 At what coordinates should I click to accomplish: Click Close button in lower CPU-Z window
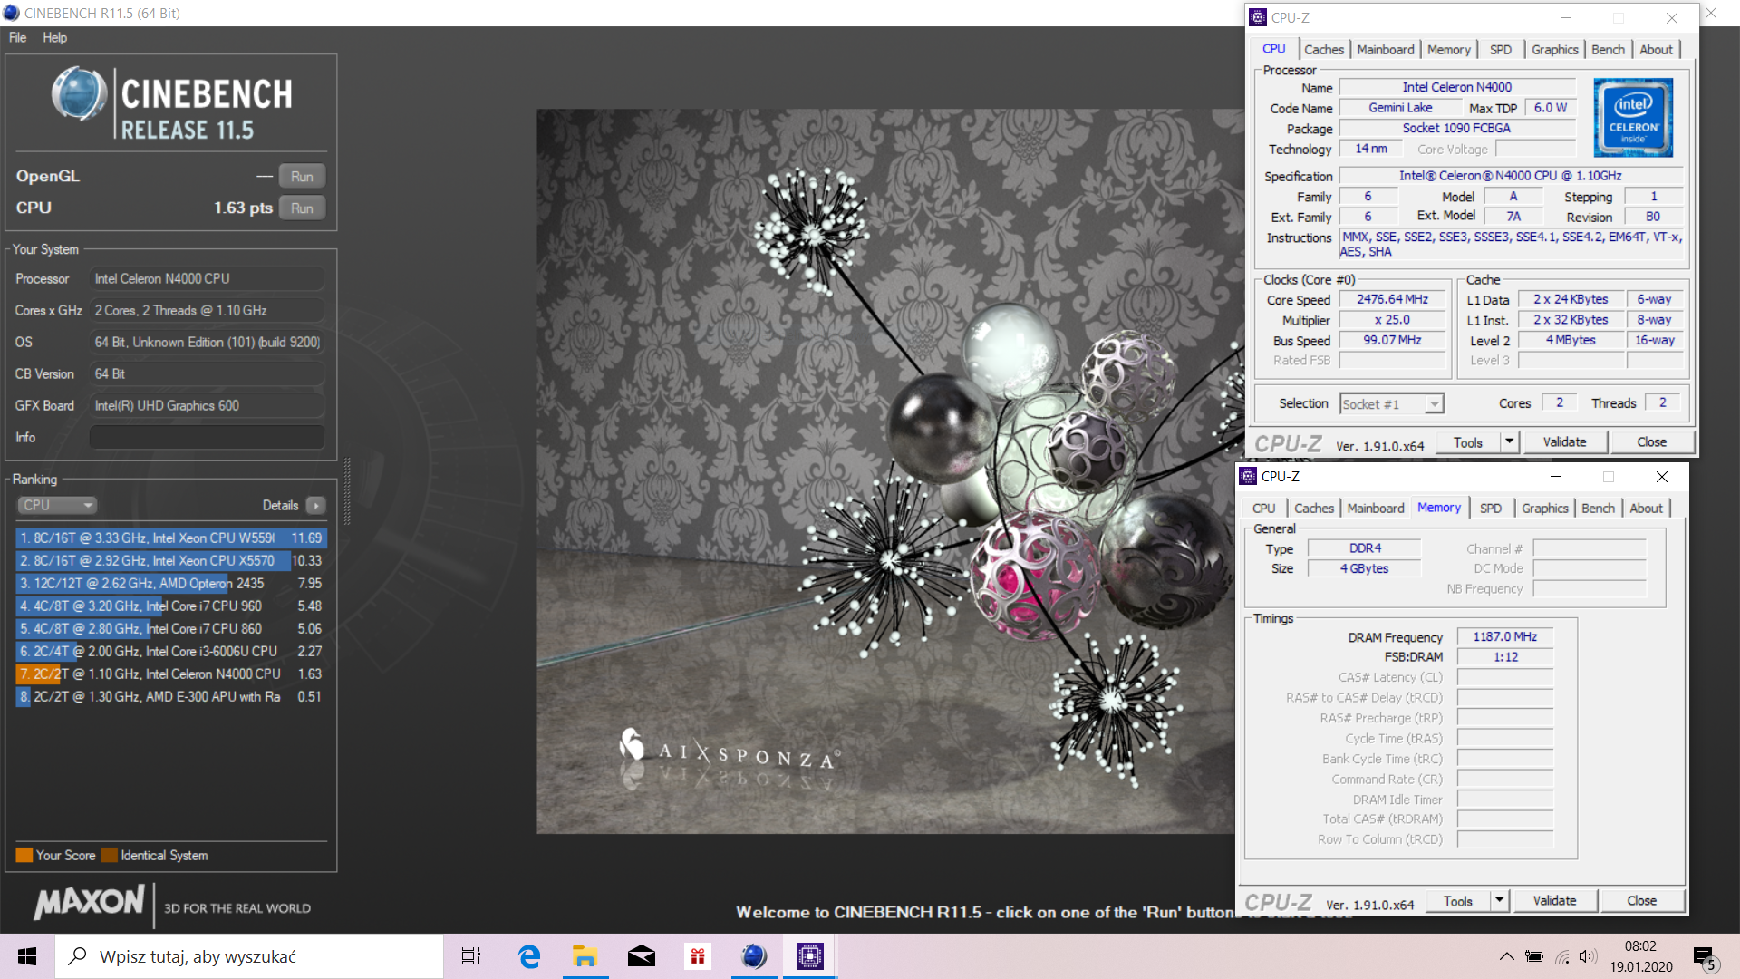click(1641, 901)
